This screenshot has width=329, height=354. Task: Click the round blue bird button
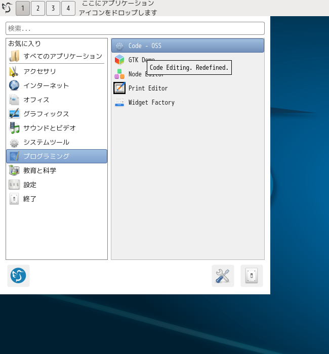[18, 276]
